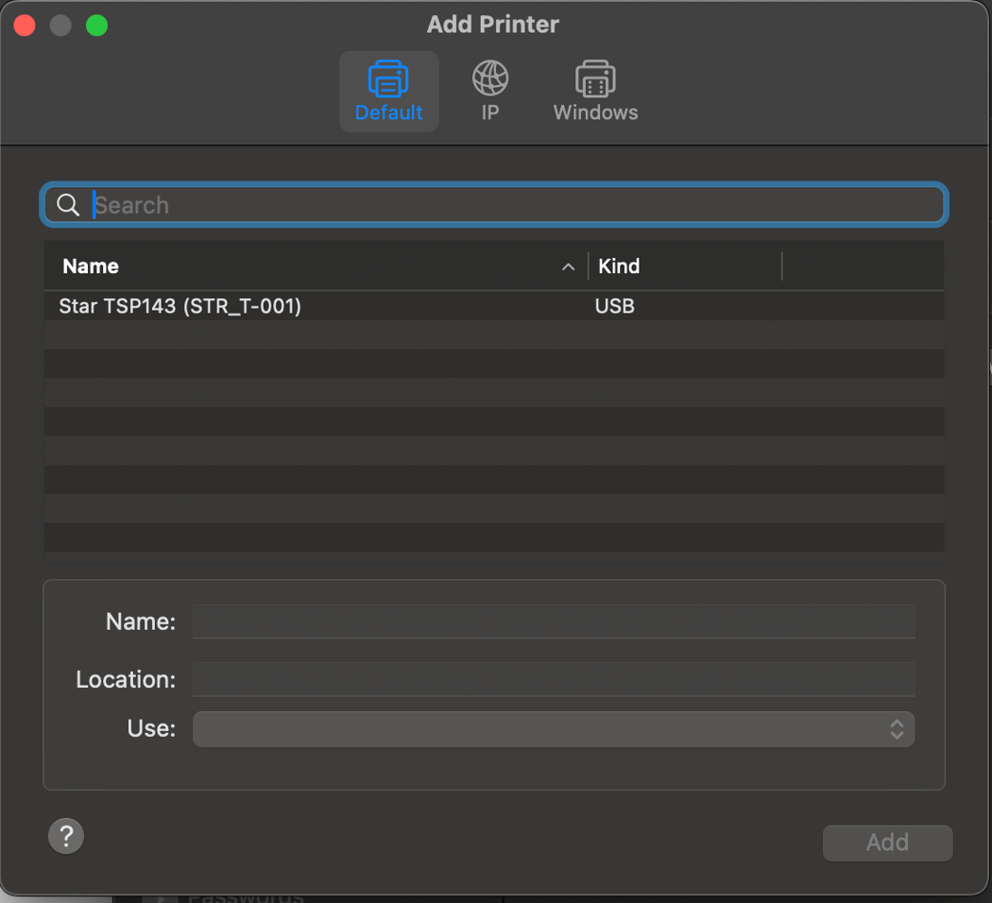This screenshot has height=903, width=992.
Task: Click into the Location text field
Action: pos(553,679)
